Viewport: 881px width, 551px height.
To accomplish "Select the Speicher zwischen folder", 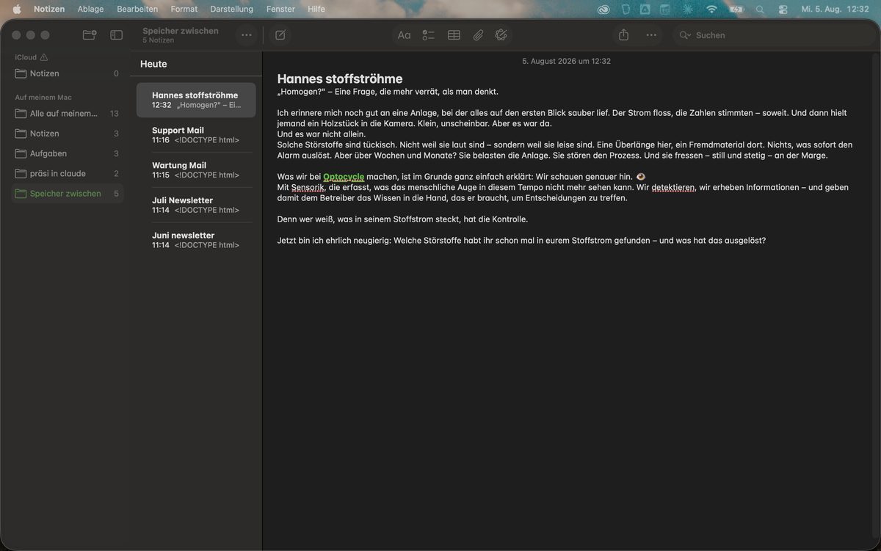I will 67,194.
